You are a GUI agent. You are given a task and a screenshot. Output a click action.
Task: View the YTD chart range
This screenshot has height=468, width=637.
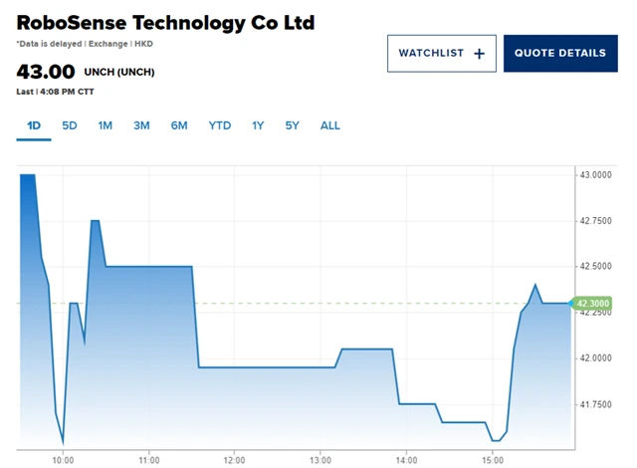[x=220, y=125]
